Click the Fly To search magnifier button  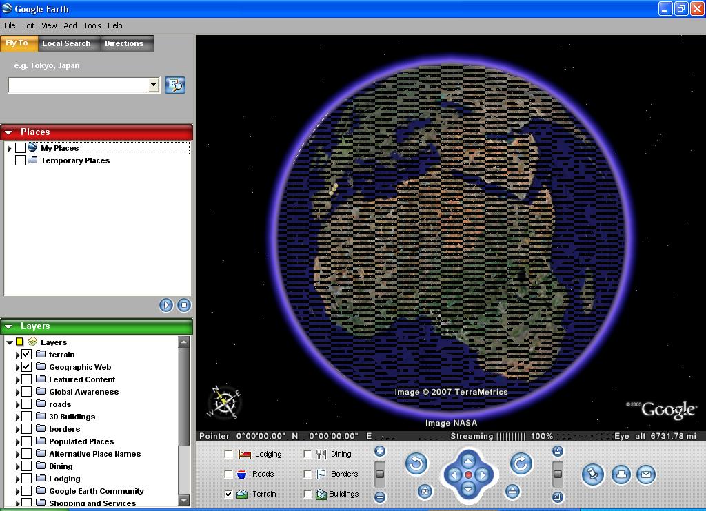(175, 85)
